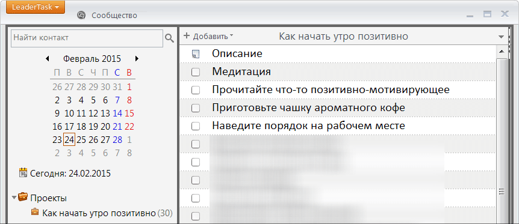
Task: Click the Сообщество link
Action: click(x=114, y=15)
